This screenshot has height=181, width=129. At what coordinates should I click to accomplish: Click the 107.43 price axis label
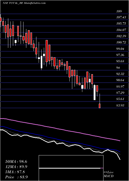tap(121, 17)
